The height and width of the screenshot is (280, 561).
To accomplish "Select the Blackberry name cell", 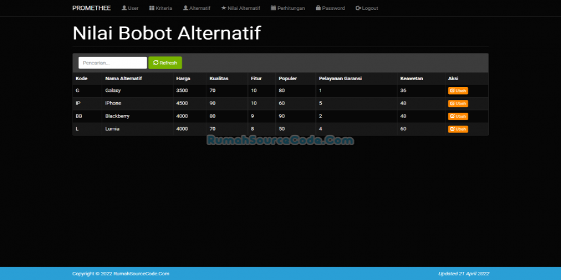I will pyautogui.click(x=117, y=116).
